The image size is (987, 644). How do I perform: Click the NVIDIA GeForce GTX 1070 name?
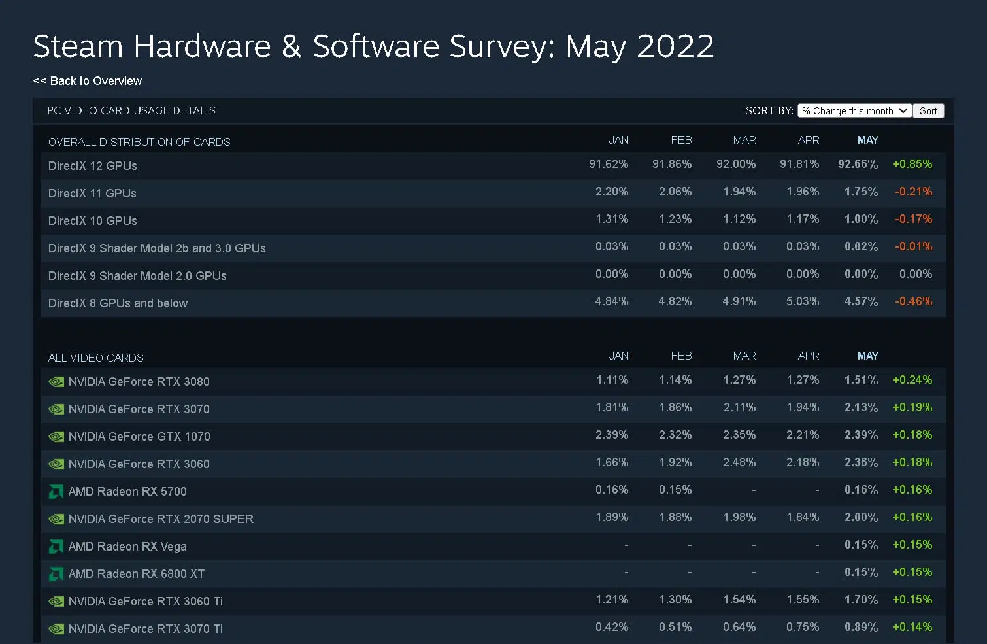pos(139,437)
